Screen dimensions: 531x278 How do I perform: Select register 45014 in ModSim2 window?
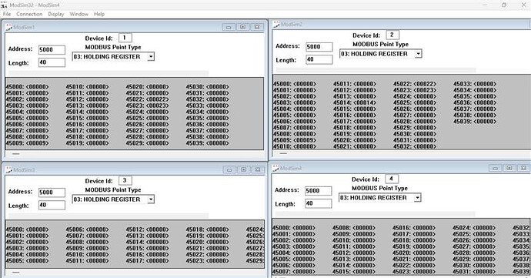355,102
